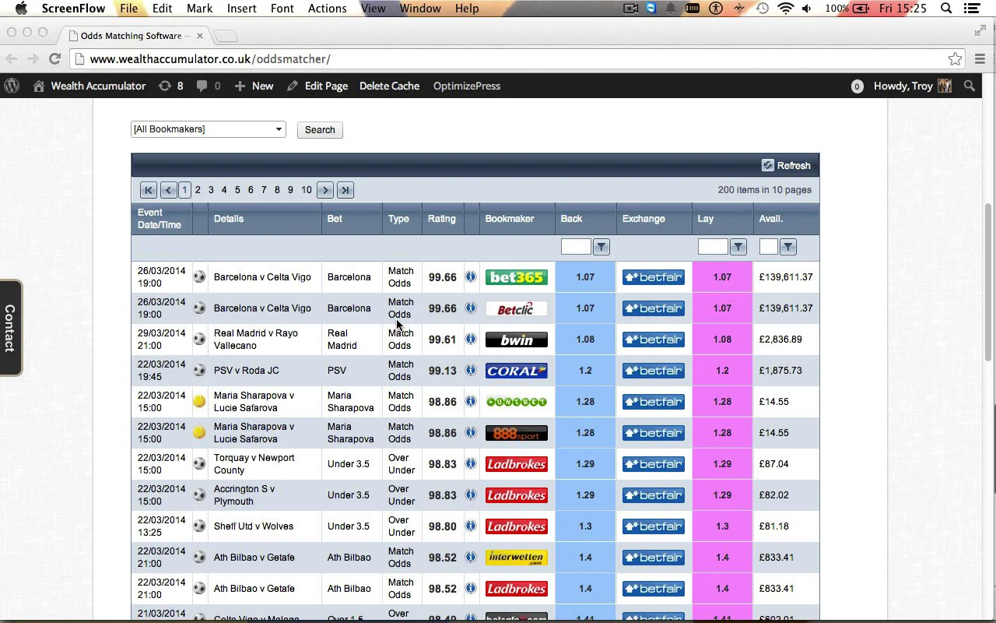The width and height of the screenshot is (996, 623).
Task: Click lay odds 1.08 in Real Madrid row
Action: click(722, 340)
